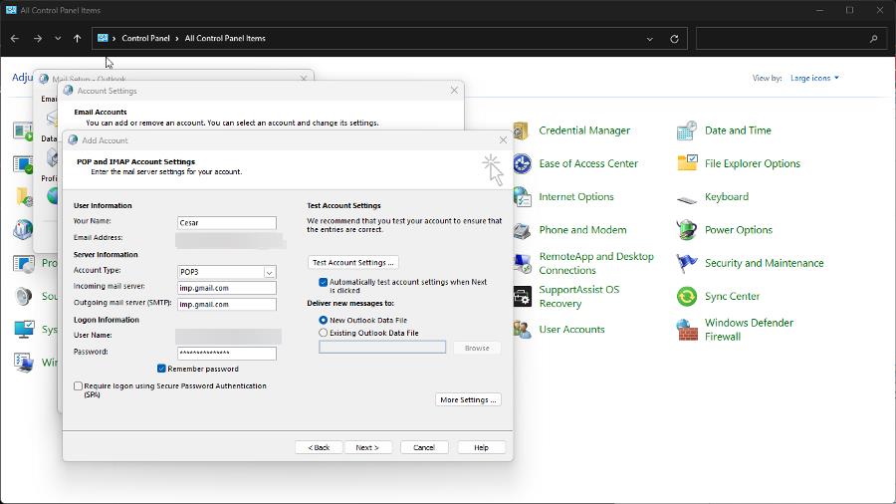Open User Accounts icon
This screenshot has height=504, width=896.
point(522,330)
